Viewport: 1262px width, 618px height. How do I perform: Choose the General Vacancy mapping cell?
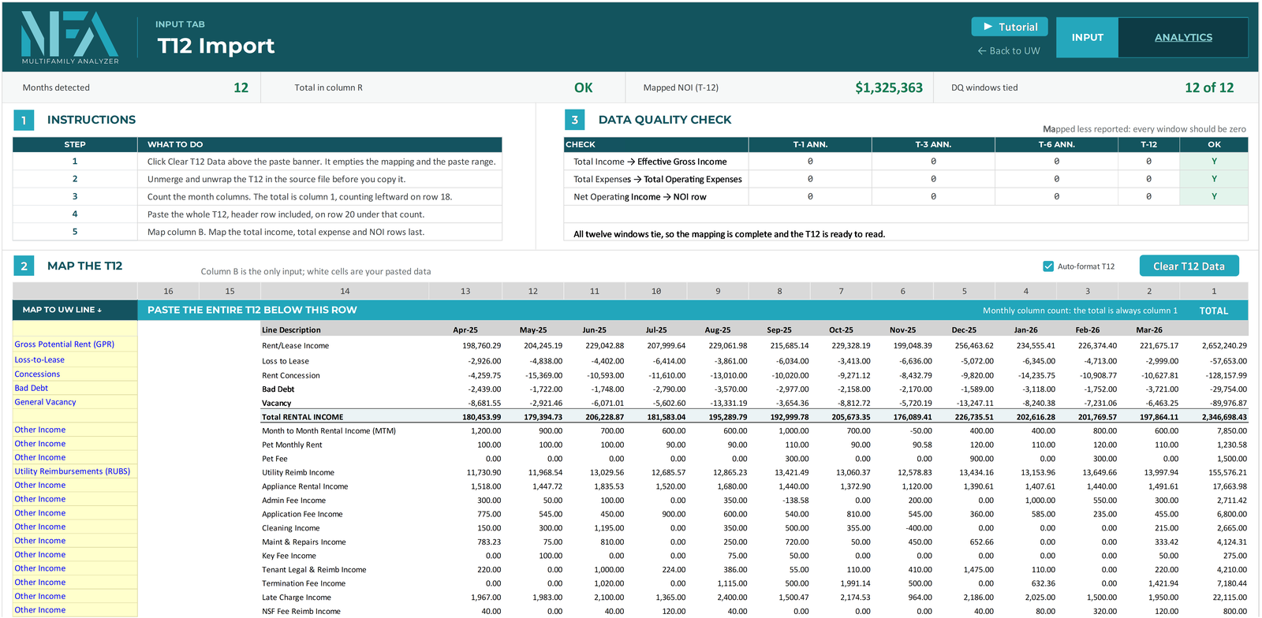coord(75,402)
